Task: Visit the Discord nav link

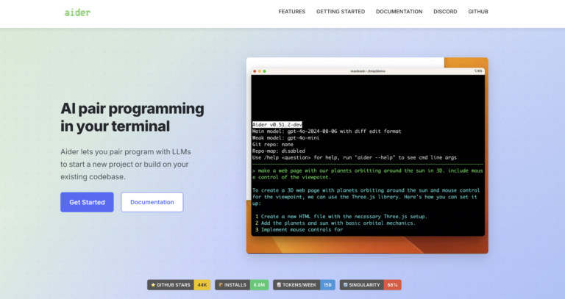Action: pyautogui.click(x=445, y=12)
